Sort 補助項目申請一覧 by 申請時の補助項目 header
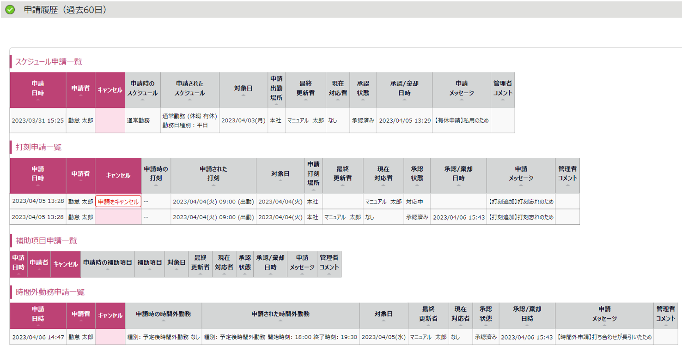Viewport: 682px width, 345px height. (x=108, y=264)
